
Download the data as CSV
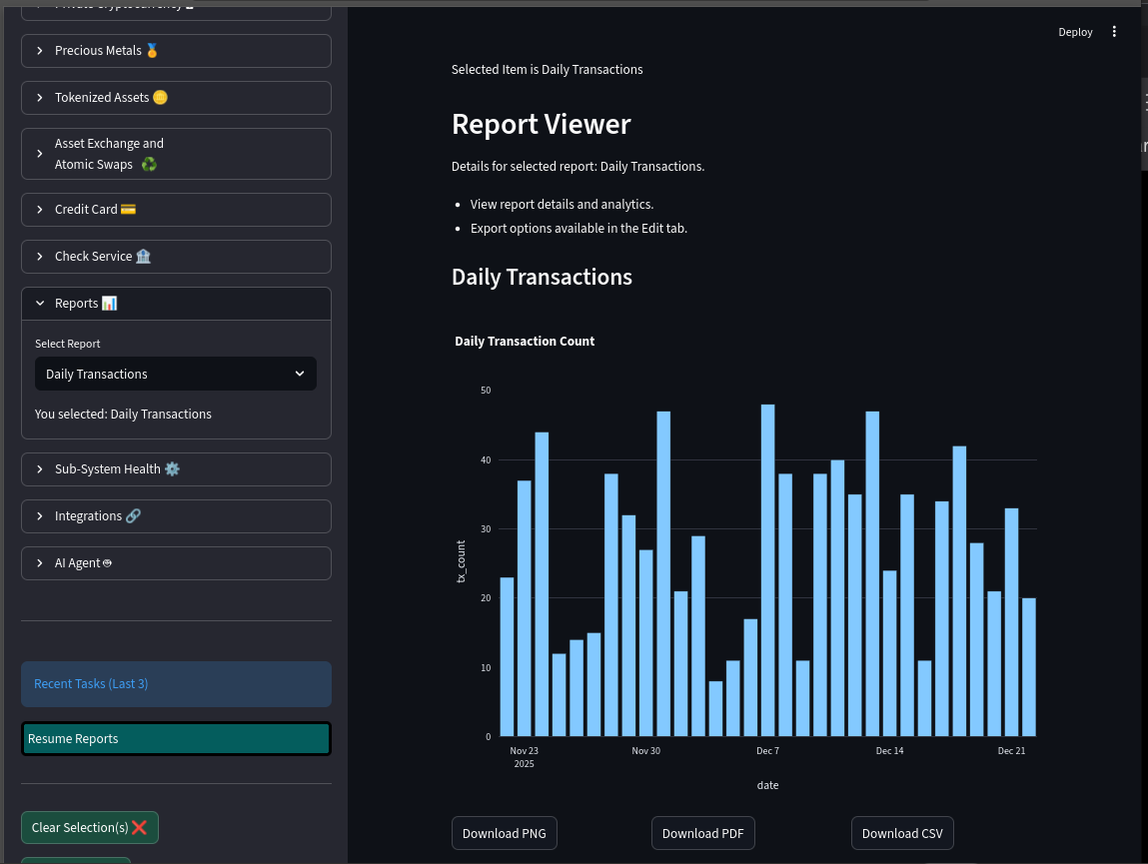[x=902, y=833]
